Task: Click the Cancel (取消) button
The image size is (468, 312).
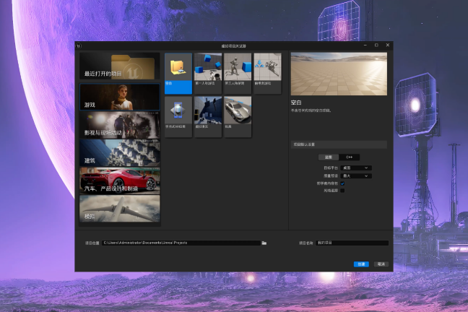Action: pyautogui.click(x=381, y=264)
